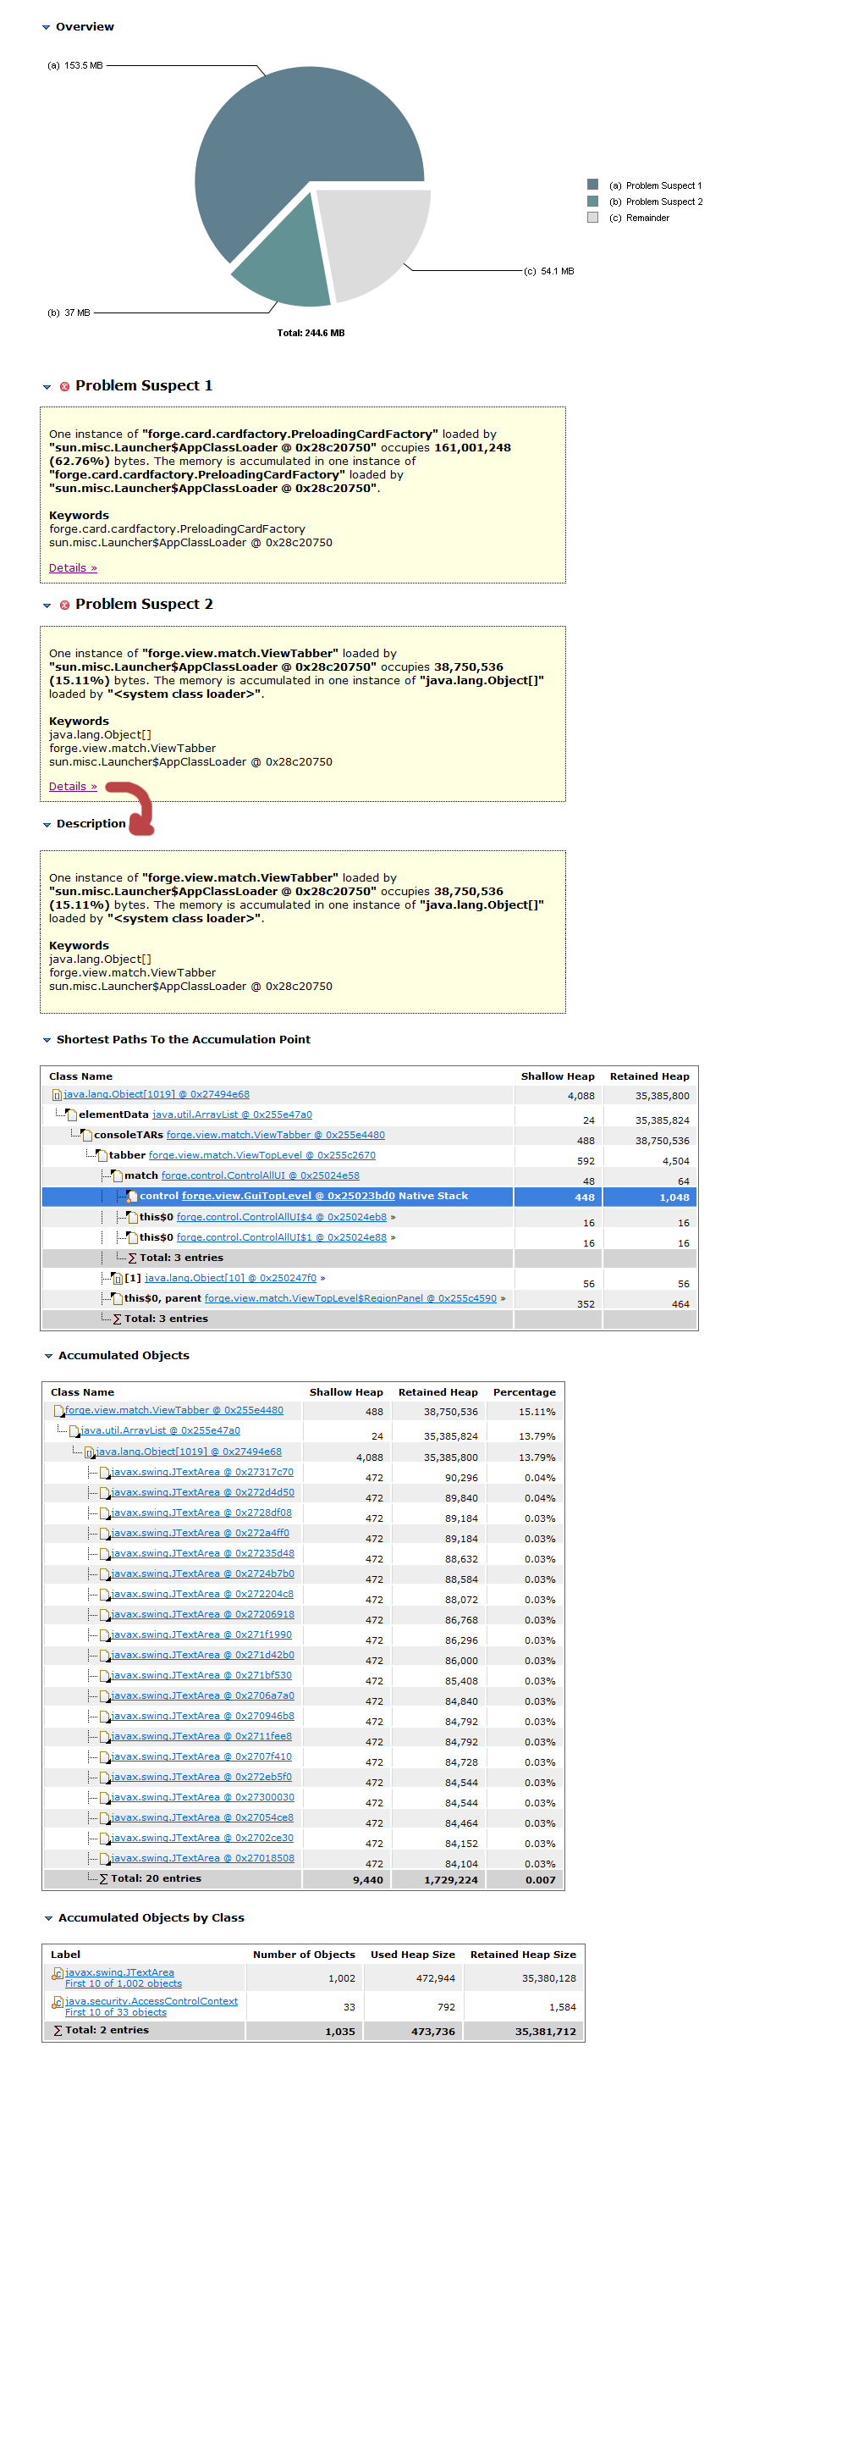
Task: Click the error icon beside Problem Suspect 1
Action: (64, 386)
